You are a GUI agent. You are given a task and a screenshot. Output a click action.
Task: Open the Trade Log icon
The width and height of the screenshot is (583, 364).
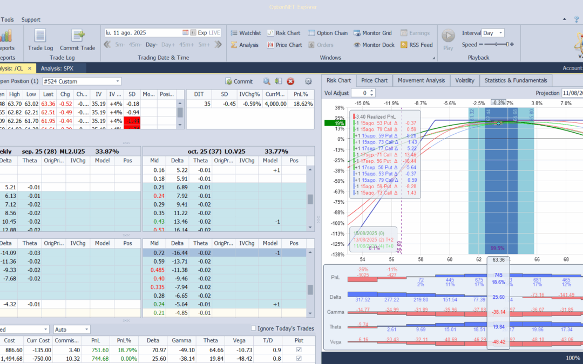40,36
